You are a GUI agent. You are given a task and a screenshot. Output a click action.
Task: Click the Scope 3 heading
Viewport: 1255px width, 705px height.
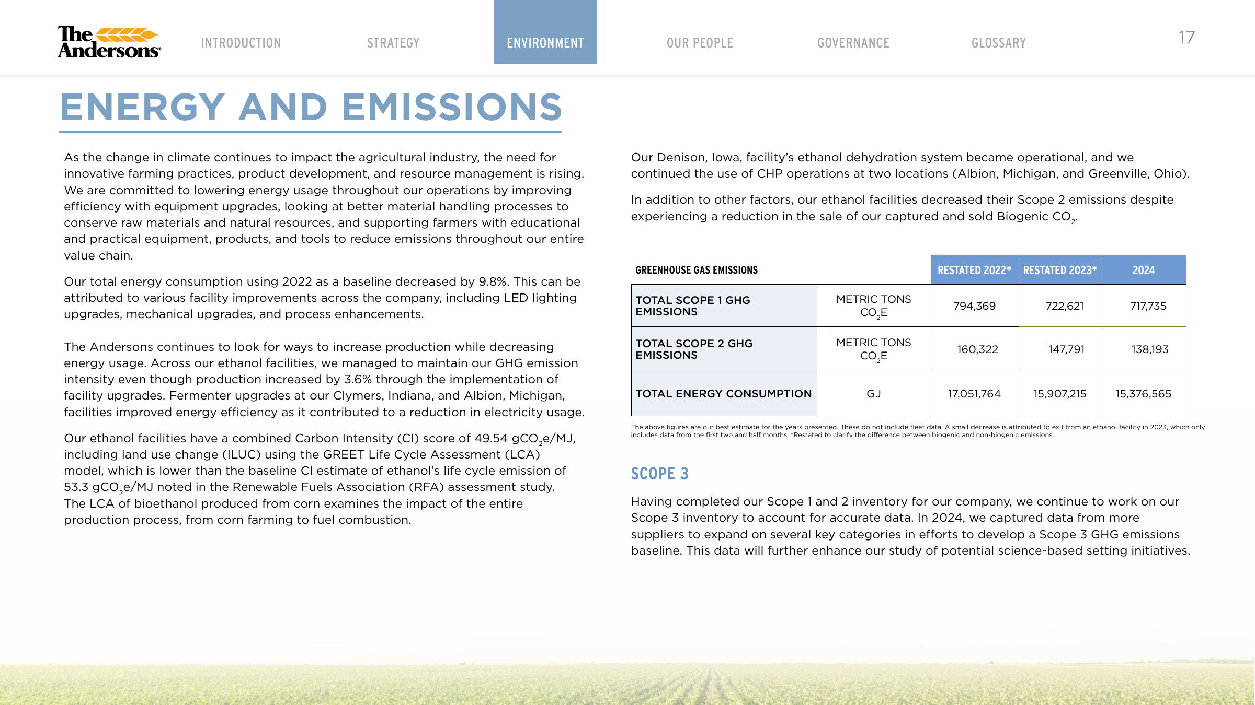(659, 474)
